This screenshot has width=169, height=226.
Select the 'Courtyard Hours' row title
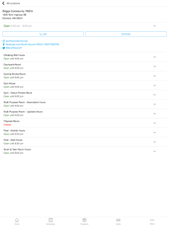(x=12, y=65)
